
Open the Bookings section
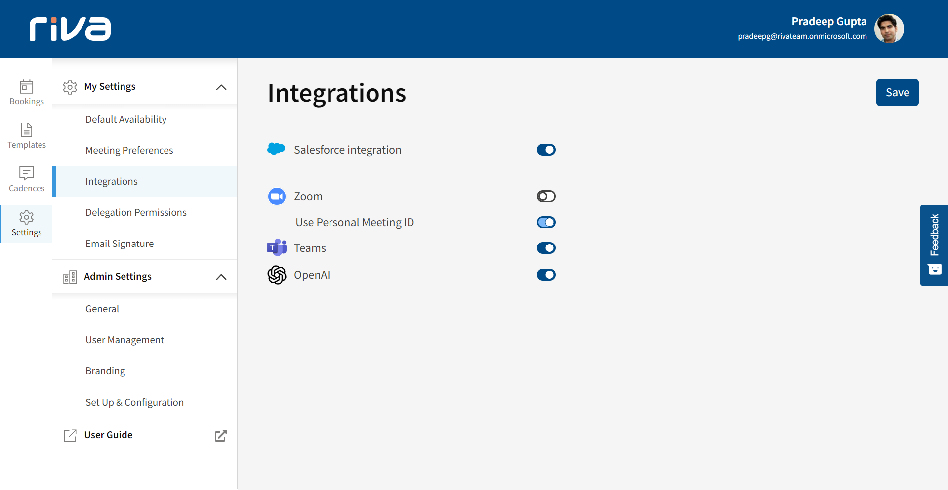[x=26, y=92]
